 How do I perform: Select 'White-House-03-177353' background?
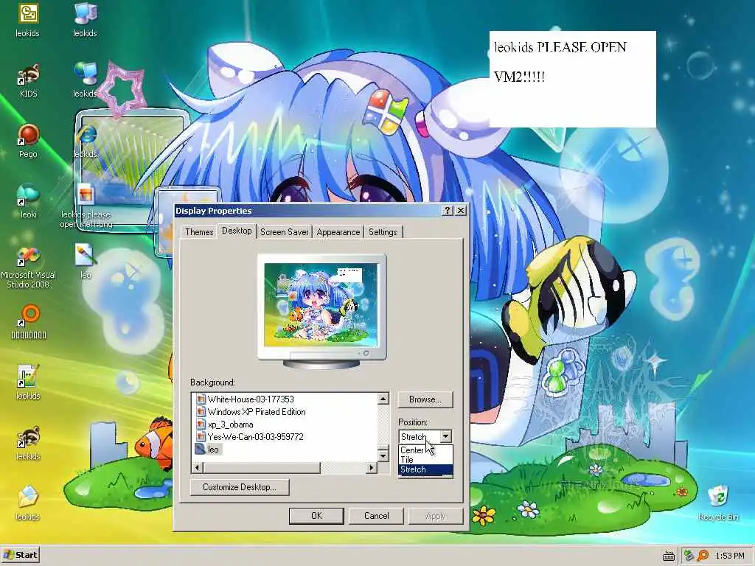(x=251, y=399)
